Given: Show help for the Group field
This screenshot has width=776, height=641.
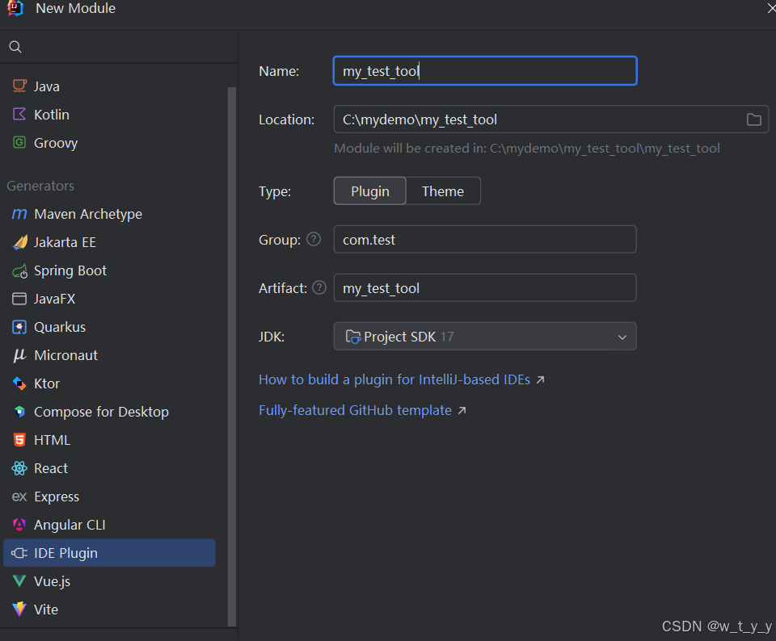Looking at the screenshot, I should point(314,239).
